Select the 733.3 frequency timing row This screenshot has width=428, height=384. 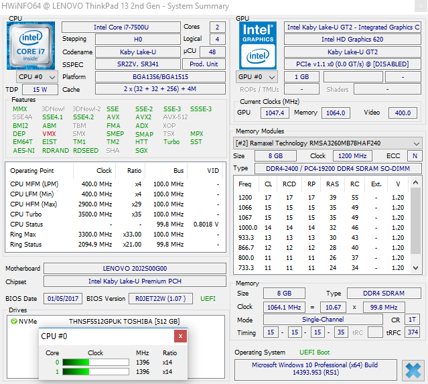(x=322, y=268)
